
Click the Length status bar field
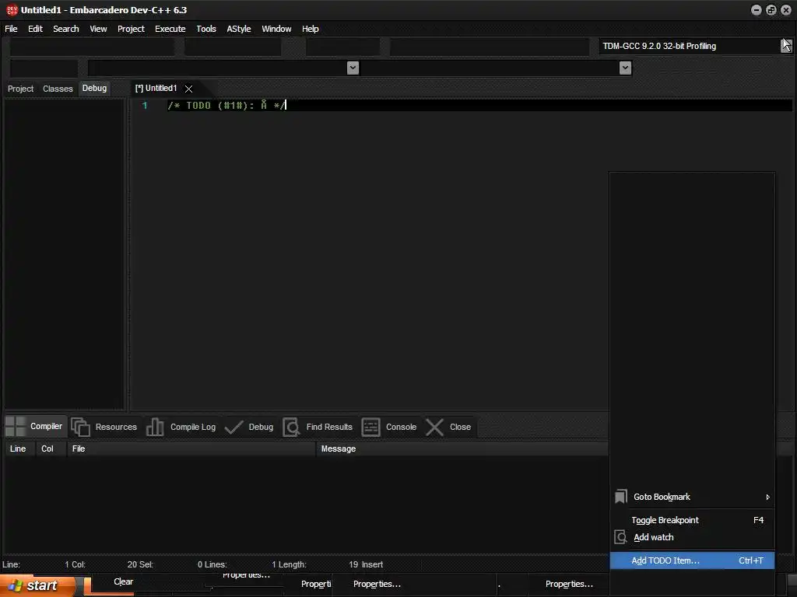[293, 564]
